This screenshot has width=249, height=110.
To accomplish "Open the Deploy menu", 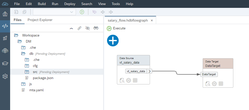I will point(70,4).
